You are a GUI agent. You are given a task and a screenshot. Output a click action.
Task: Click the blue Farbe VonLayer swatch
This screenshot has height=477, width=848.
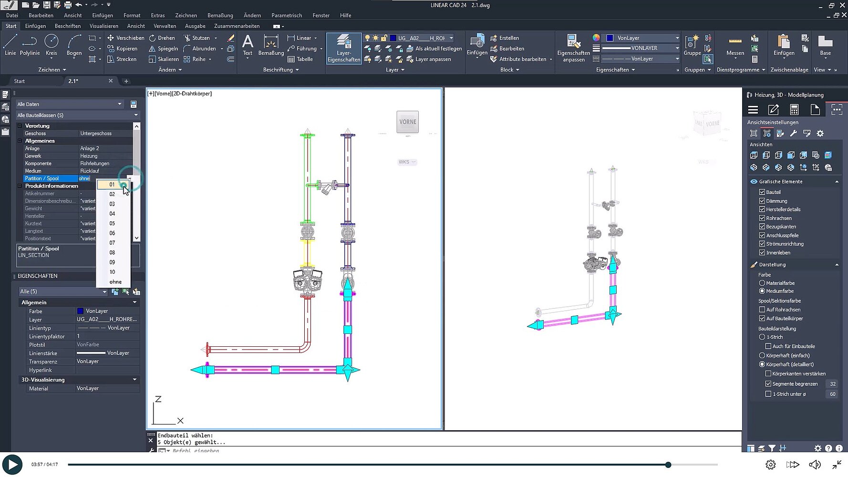(x=80, y=311)
